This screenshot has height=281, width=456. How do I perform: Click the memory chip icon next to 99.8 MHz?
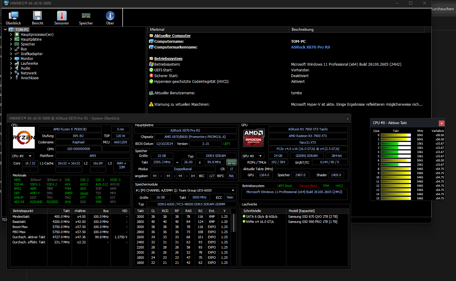tap(231, 162)
